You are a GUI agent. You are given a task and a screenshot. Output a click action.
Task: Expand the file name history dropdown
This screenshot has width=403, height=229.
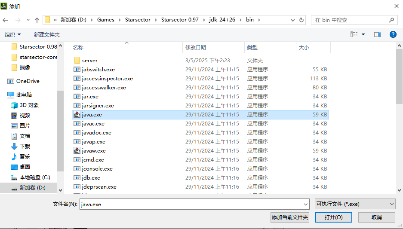click(x=305, y=205)
